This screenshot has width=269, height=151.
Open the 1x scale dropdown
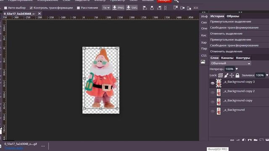[106, 8]
